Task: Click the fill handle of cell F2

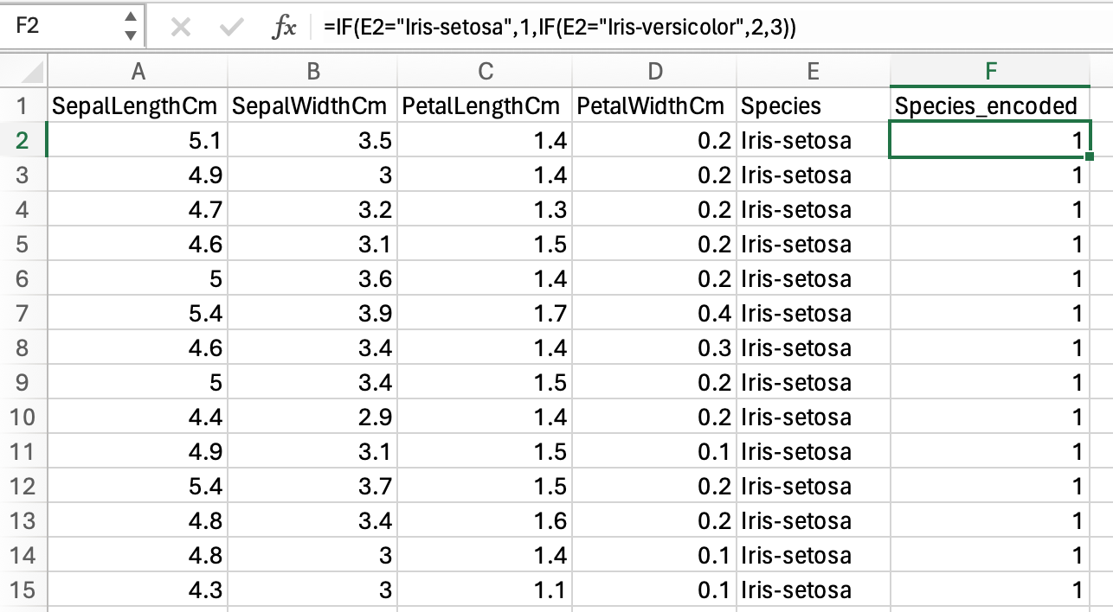Action: [1090, 157]
